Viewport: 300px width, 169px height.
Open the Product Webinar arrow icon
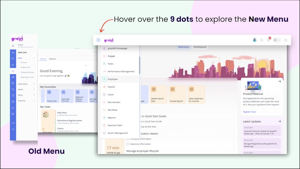(279, 81)
